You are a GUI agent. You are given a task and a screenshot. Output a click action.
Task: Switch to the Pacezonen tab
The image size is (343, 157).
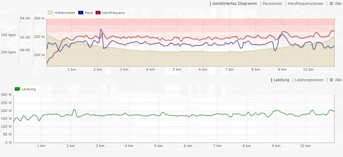tap(272, 4)
